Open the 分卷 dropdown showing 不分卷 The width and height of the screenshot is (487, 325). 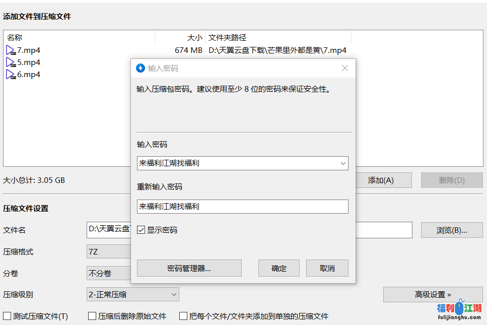point(108,273)
